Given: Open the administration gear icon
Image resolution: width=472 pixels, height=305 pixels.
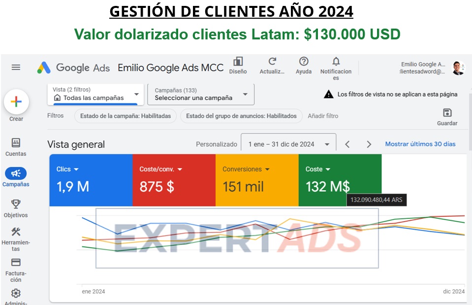Looking at the screenshot, I should 16,293.
